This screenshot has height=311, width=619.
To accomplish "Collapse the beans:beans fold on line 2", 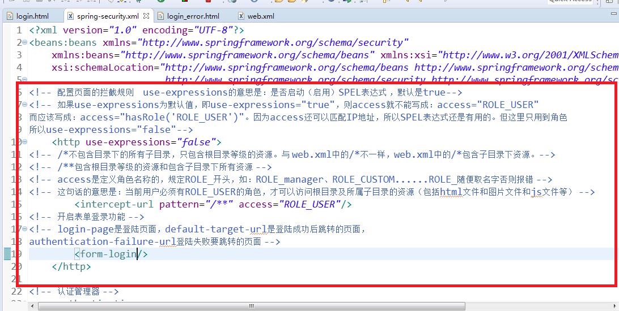I will coord(25,42).
